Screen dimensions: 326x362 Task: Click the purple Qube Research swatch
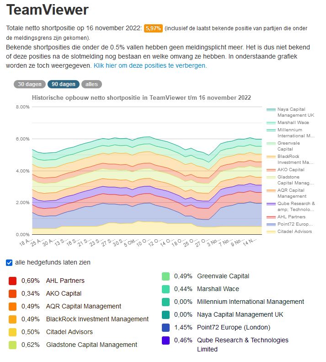point(166,340)
